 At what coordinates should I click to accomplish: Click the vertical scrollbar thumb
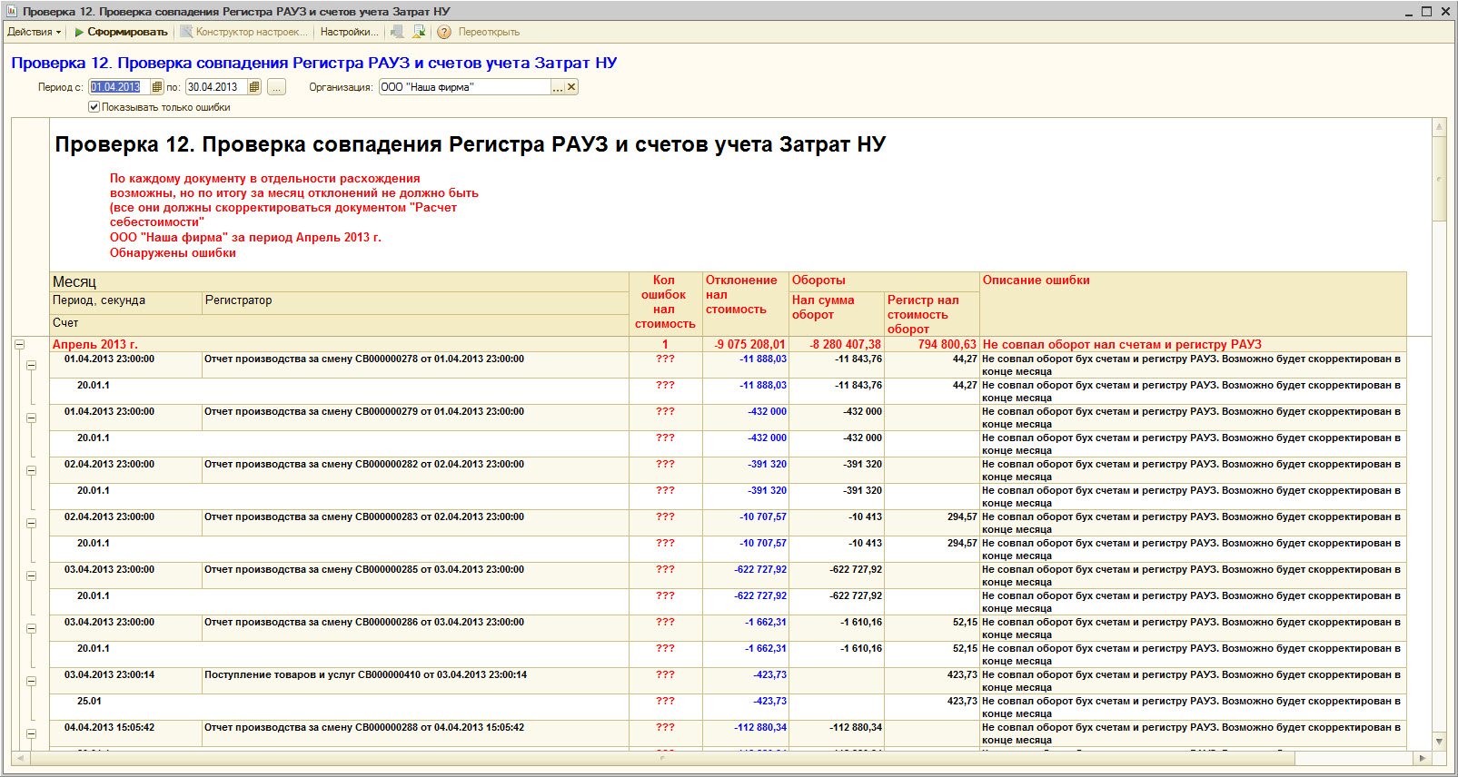tap(1439, 178)
